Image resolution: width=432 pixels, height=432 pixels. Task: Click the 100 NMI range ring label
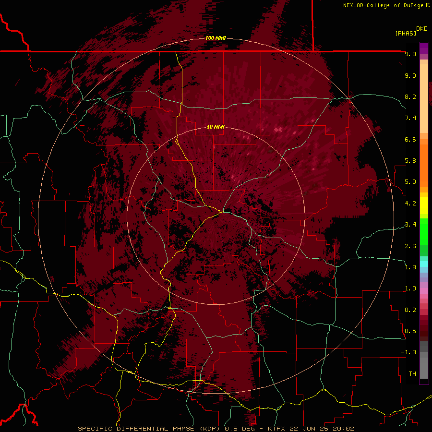pyautogui.click(x=216, y=38)
